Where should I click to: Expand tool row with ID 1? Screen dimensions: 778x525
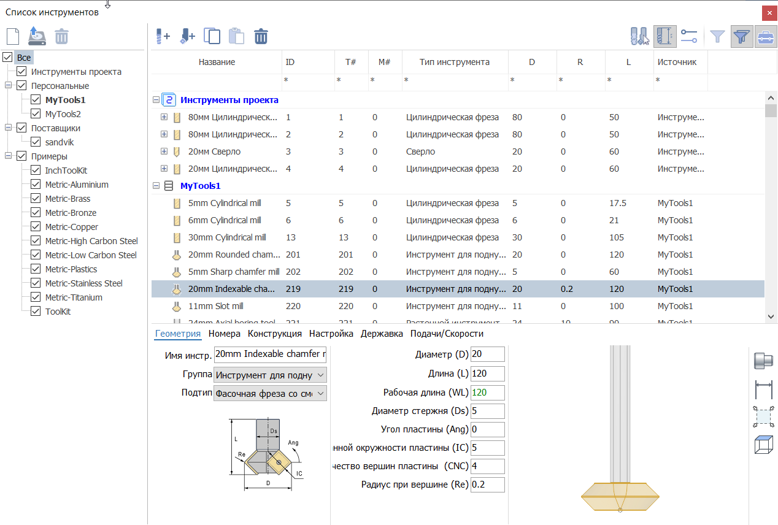coord(164,117)
